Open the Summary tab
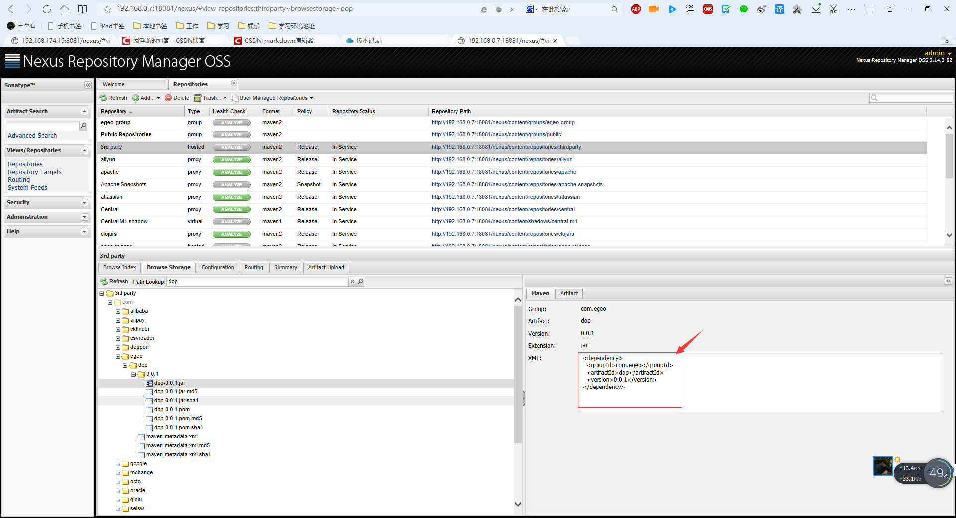956x518 pixels. pos(286,267)
